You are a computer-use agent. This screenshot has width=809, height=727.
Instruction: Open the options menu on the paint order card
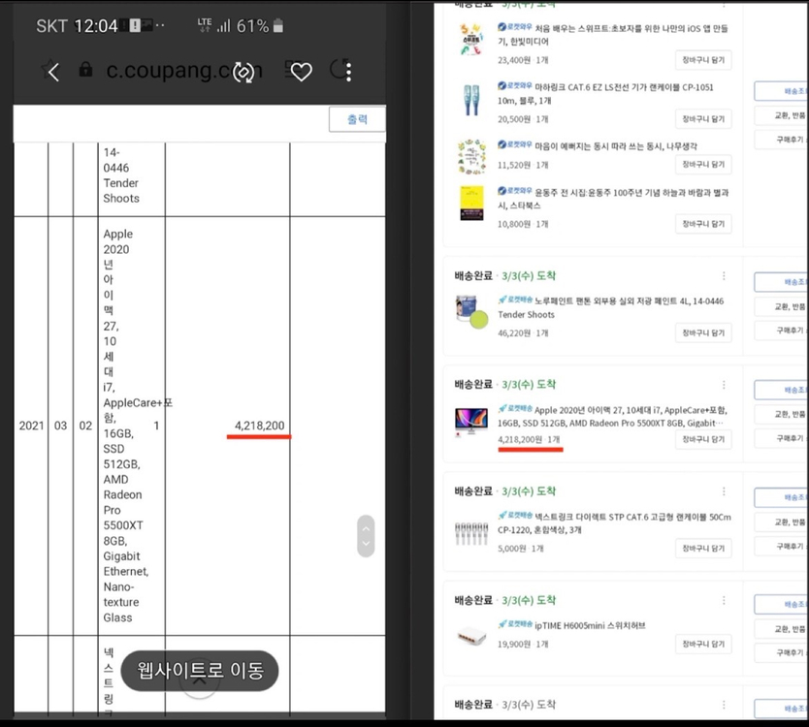pos(724,276)
